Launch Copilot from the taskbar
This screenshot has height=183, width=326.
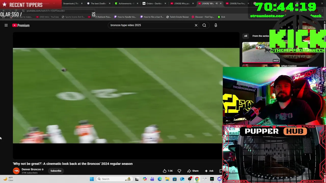145,179
